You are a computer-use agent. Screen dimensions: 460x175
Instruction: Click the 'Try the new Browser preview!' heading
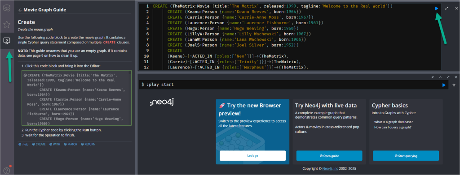click(250, 109)
